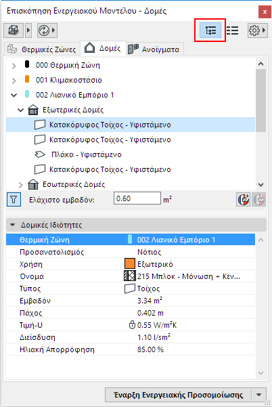
Task: Open the 3D view options arrow
Action: coord(28,30)
